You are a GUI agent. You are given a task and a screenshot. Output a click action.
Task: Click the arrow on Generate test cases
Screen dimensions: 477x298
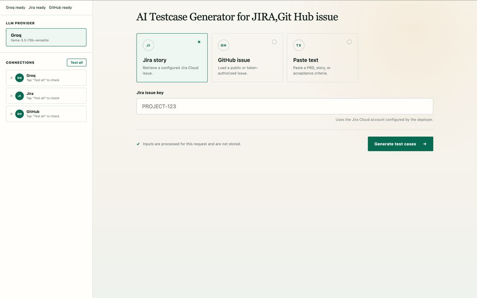pyautogui.click(x=424, y=144)
